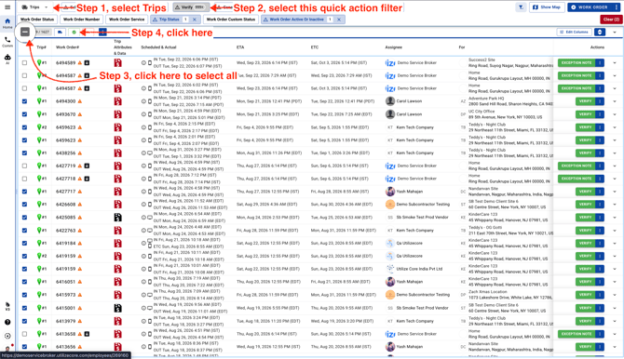This screenshot has height=359, width=624.
Task: Open the help question-mark icon
Action: (7, 322)
